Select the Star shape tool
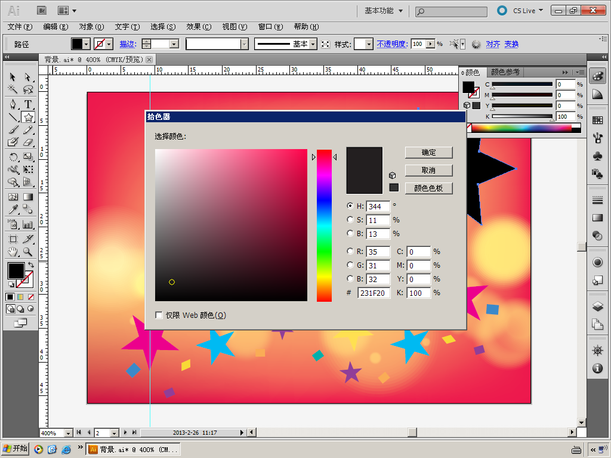Viewport: 611px width, 458px height. pyautogui.click(x=28, y=117)
